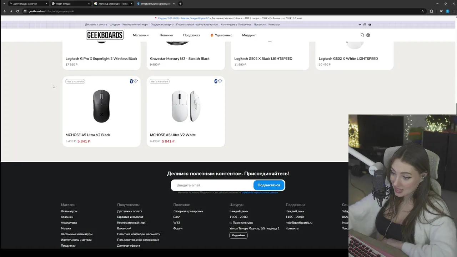Open footer 'Лазерная гравировка' link

tap(188, 211)
